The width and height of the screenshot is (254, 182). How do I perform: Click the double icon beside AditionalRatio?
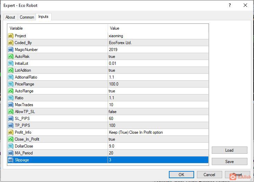[x=10, y=77]
